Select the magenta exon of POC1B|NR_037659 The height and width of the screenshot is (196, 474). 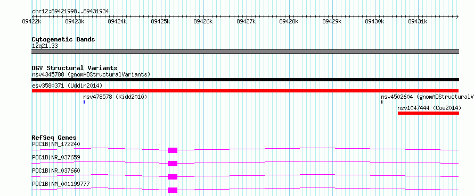(x=173, y=164)
